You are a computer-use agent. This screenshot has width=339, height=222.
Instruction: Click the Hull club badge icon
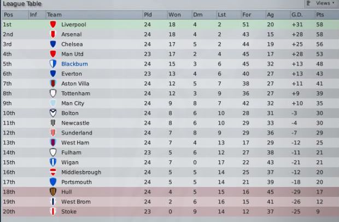(53, 192)
